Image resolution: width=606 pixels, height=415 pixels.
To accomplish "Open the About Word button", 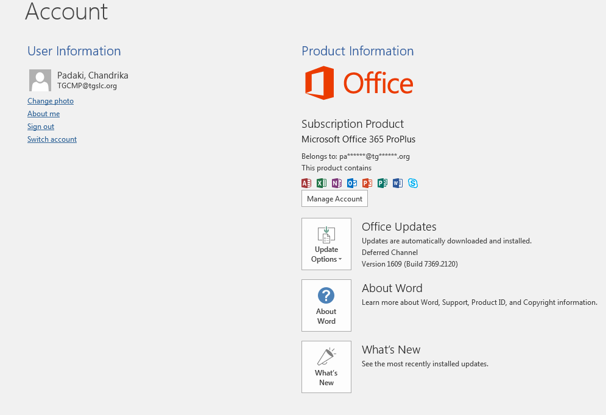I will [x=326, y=305].
